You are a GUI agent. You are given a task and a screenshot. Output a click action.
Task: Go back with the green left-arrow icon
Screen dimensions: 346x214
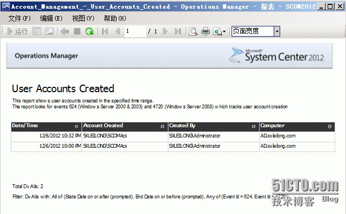[x=65, y=31]
